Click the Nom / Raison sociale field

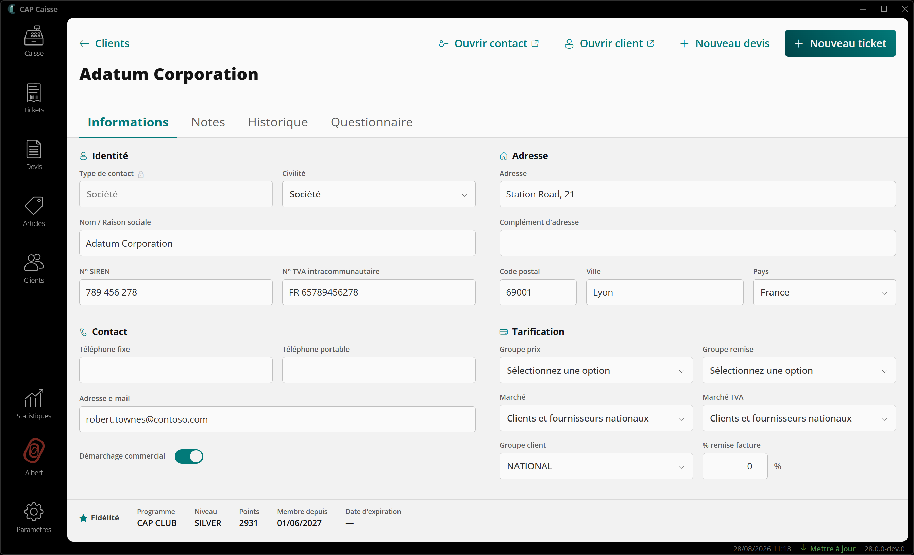[277, 243]
